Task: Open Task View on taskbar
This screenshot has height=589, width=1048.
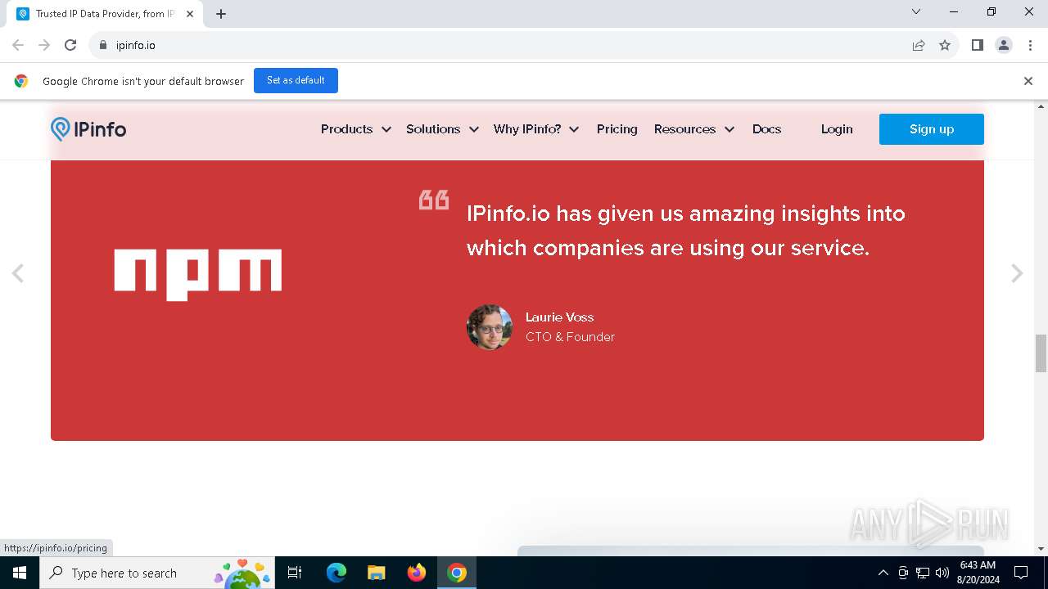Action: point(295,573)
